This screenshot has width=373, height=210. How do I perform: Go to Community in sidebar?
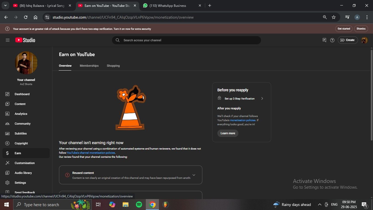pos(26,124)
